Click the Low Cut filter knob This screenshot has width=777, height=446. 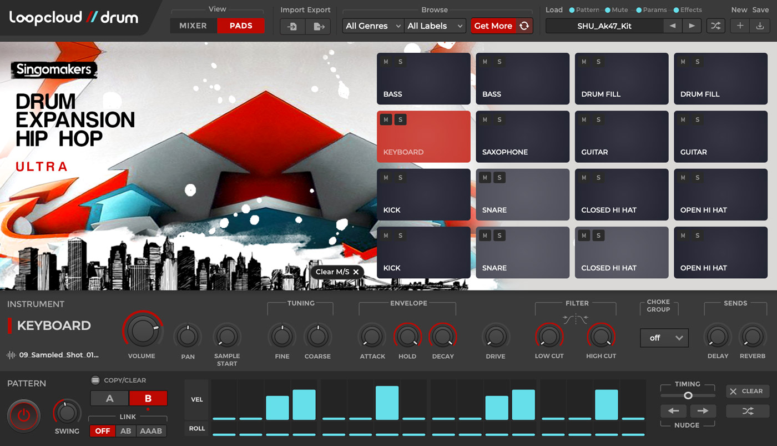pos(549,337)
